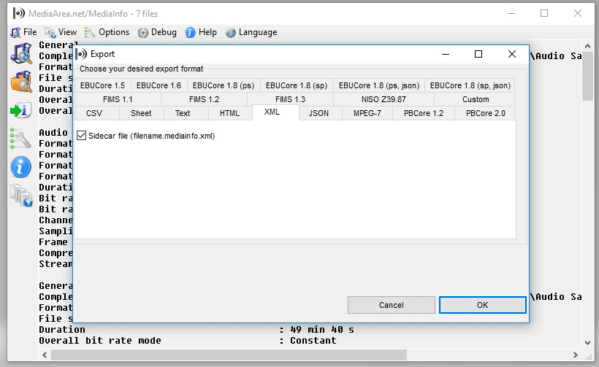
Task: Open the Language menu
Action: tap(251, 32)
